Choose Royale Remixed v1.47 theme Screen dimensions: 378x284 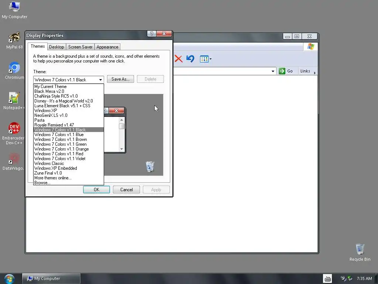[x=68, y=125]
